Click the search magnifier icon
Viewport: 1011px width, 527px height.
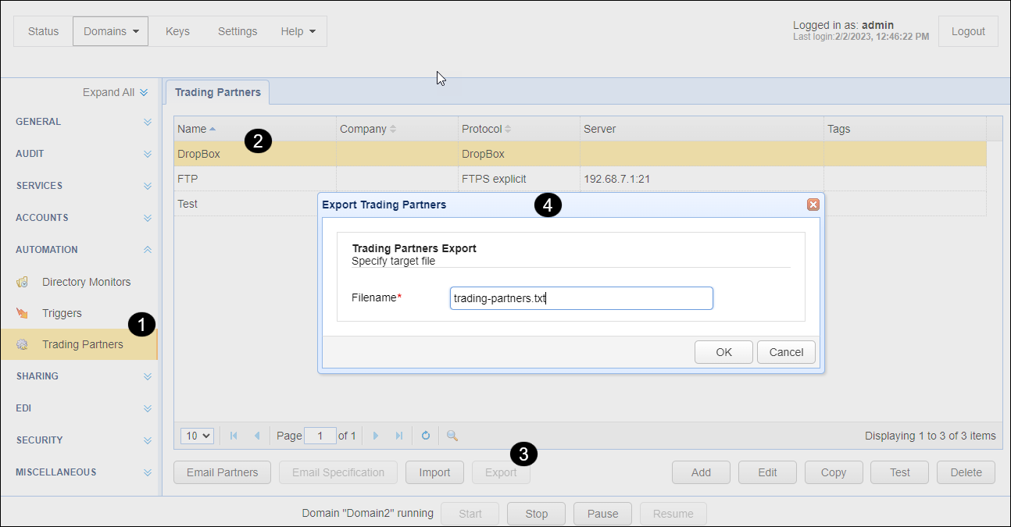click(x=452, y=436)
